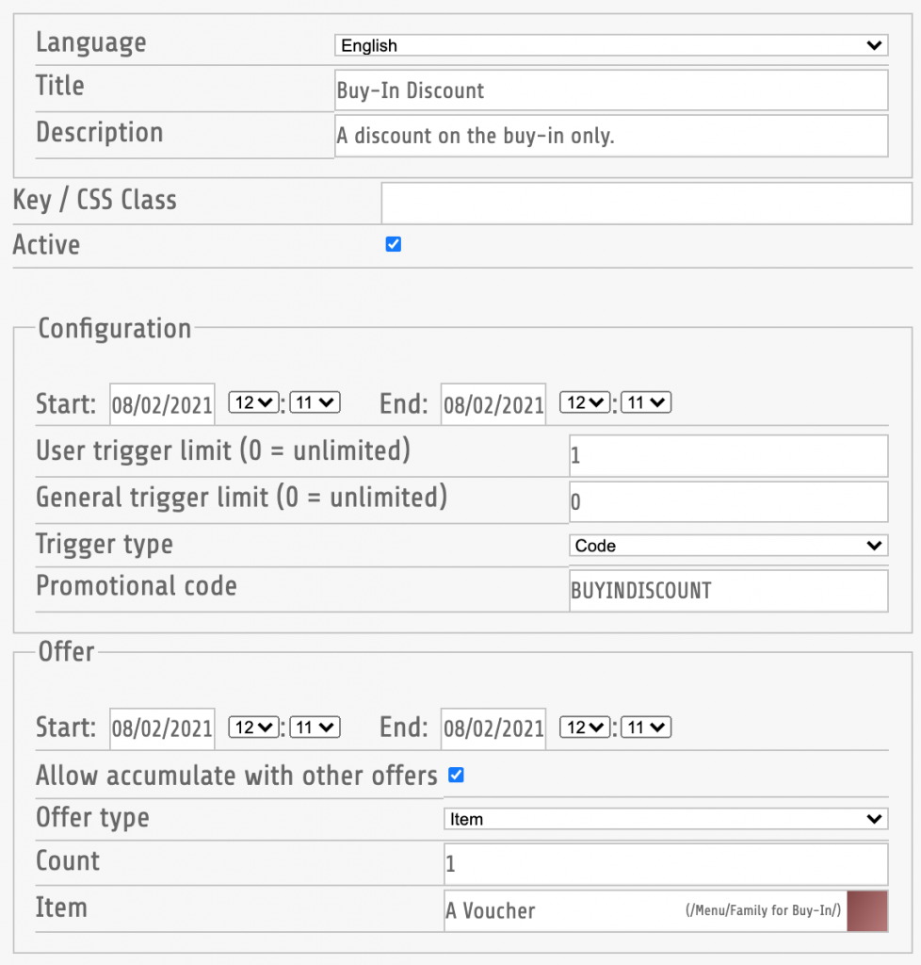
Task: Click the Title field with Buy-In Discount
Action: (611, 90)
